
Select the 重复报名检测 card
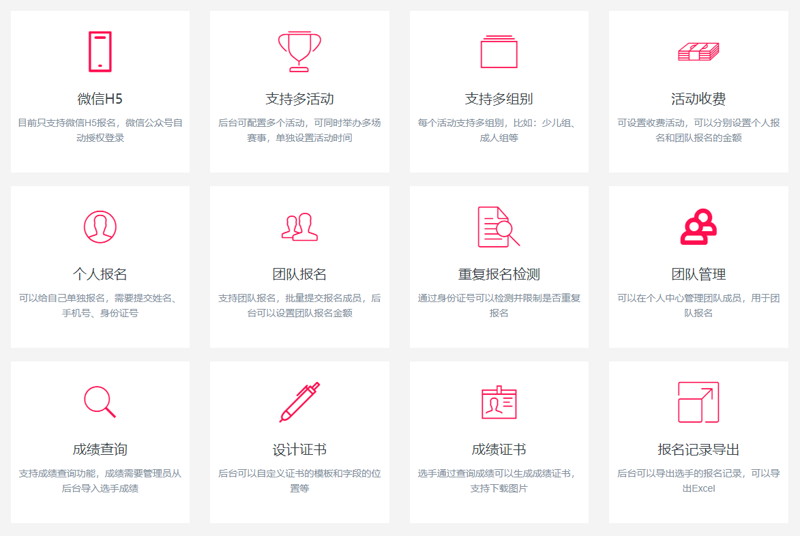pos(498,265)
